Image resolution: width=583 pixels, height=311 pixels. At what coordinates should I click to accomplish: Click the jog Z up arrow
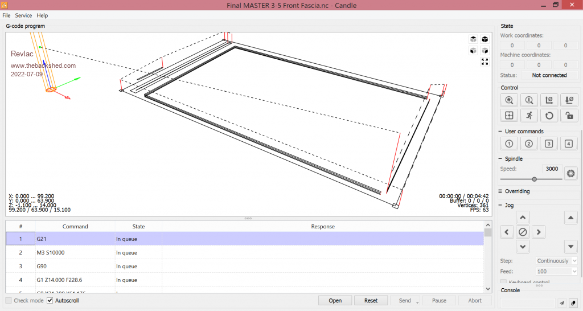point(570,217)
